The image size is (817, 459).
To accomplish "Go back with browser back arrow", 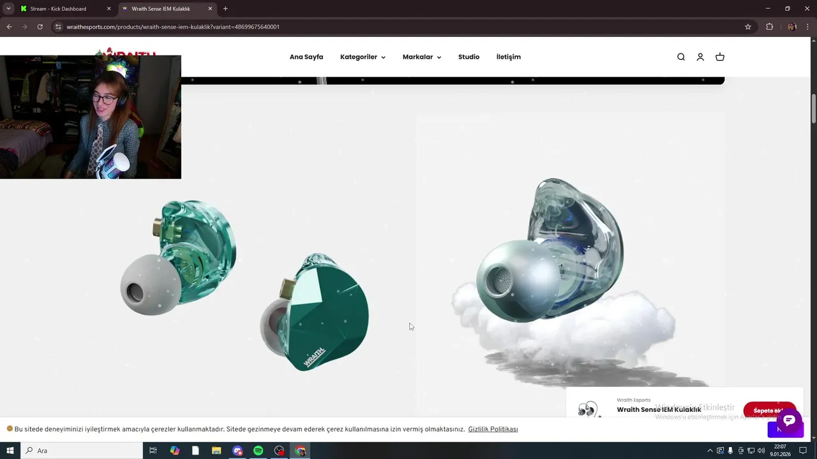I will click(9, 27).
